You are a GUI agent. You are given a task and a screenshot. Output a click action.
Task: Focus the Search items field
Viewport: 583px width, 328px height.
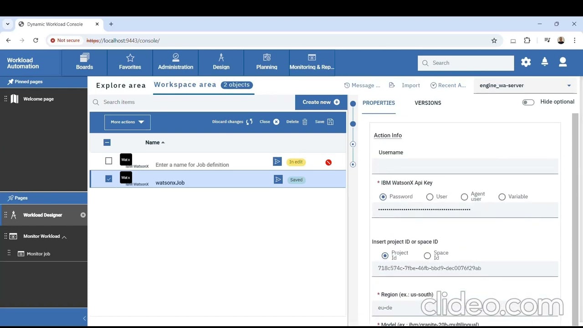(x=192, y=102)
